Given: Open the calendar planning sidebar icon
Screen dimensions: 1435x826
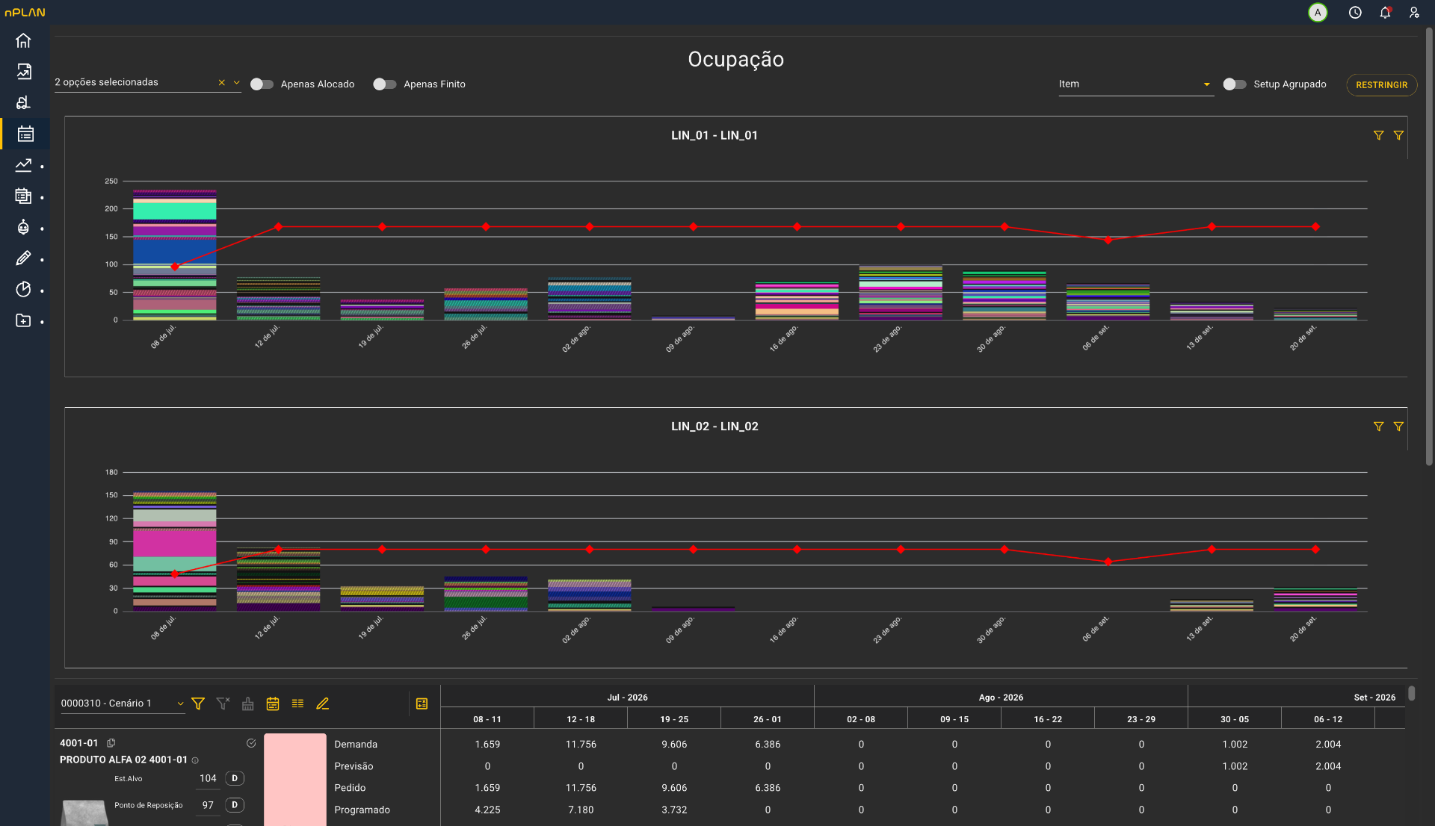Looking at the screenshot, I should click(x=25, y=134).
